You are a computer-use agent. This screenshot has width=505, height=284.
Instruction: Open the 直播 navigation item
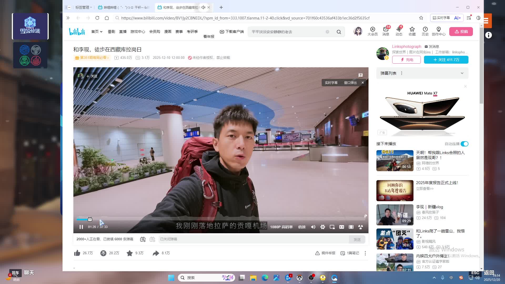pyautogui.click(x=123, y=32)
